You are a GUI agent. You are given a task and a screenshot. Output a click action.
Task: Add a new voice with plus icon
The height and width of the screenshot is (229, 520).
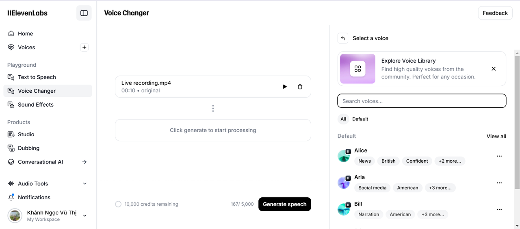[84, 48]
